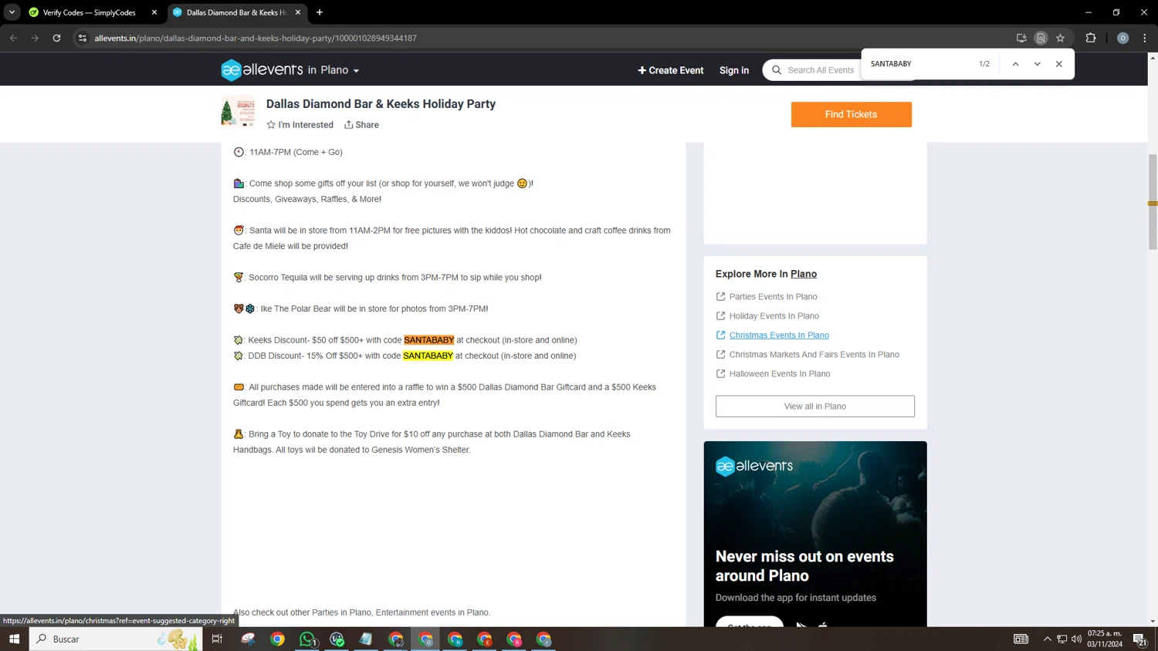Focus the Search All Events field
Image resolution: width=1158 pixels, height=651 pixels.
pos(821,70)
